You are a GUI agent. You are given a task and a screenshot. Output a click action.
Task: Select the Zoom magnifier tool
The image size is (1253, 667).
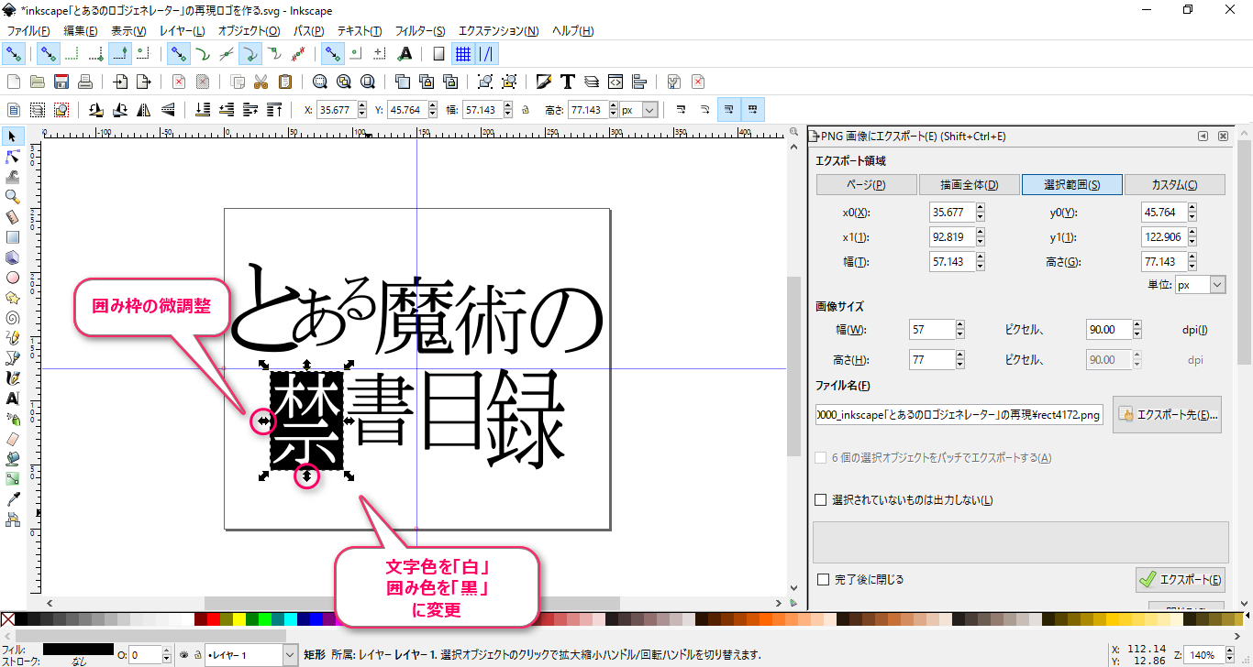coord(13,197)
